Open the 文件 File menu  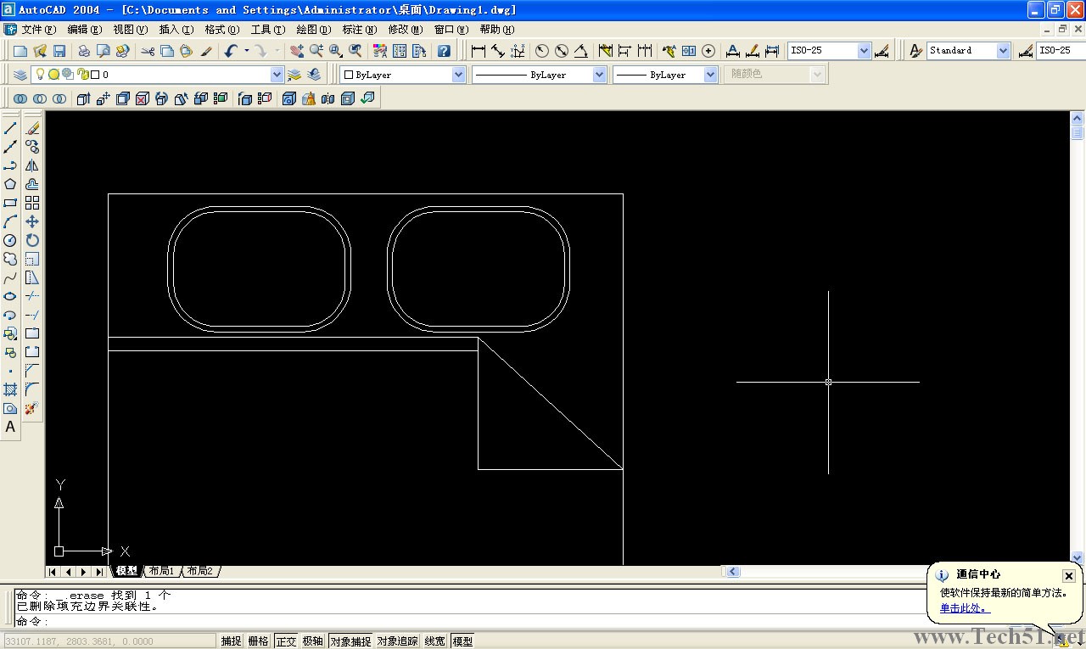point(39,30)
